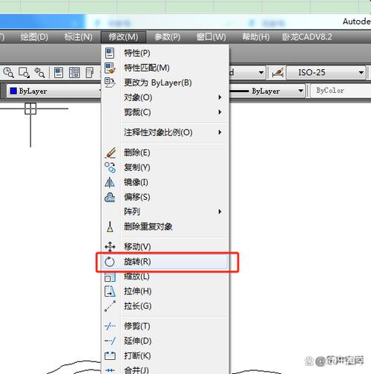Open the Tool Palettes toolbar icon
The image size is (371, 374).
pos(90,73)
